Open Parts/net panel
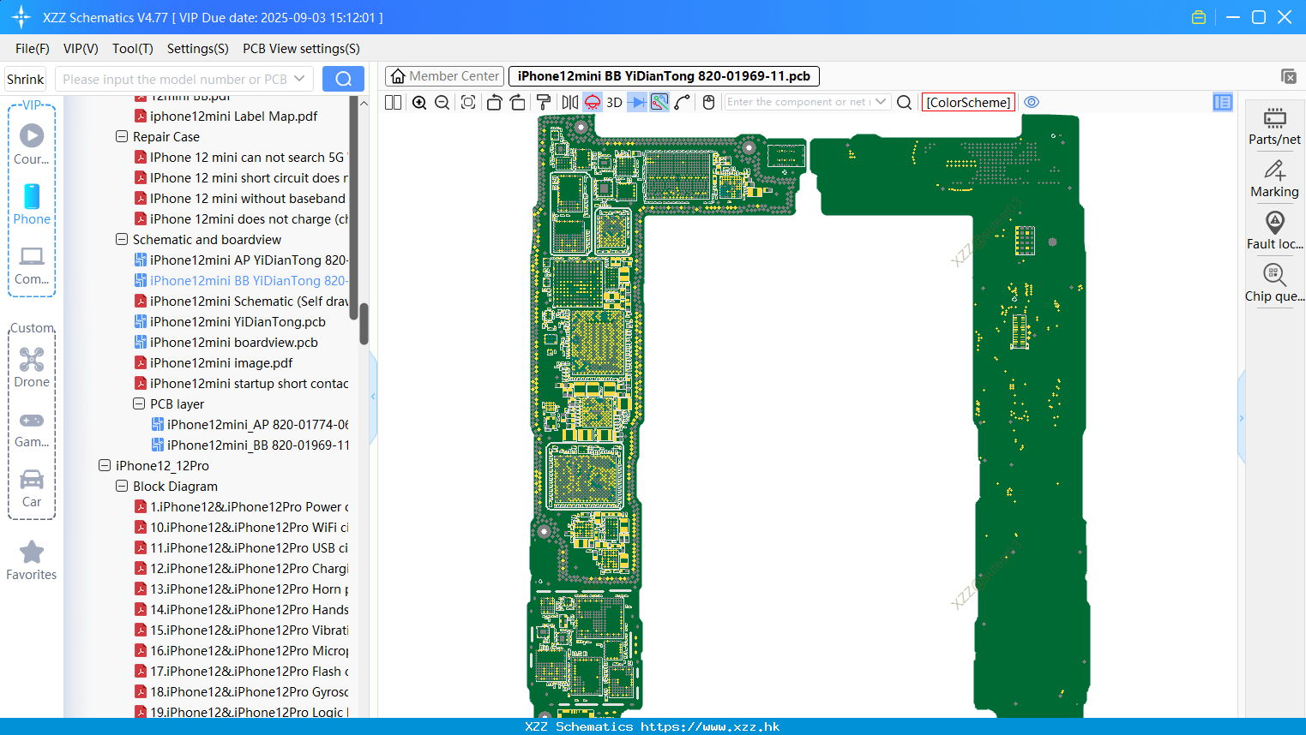 coord(1274,126)
